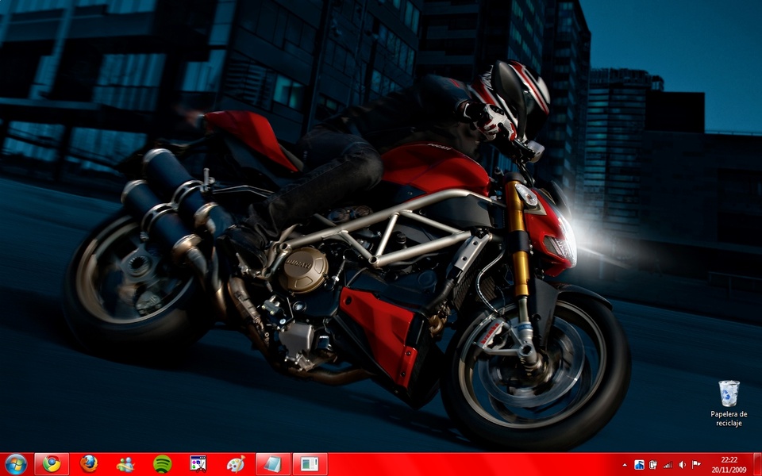Expand the hidden system tray icons
762x476 pixels.
point(624,465)
